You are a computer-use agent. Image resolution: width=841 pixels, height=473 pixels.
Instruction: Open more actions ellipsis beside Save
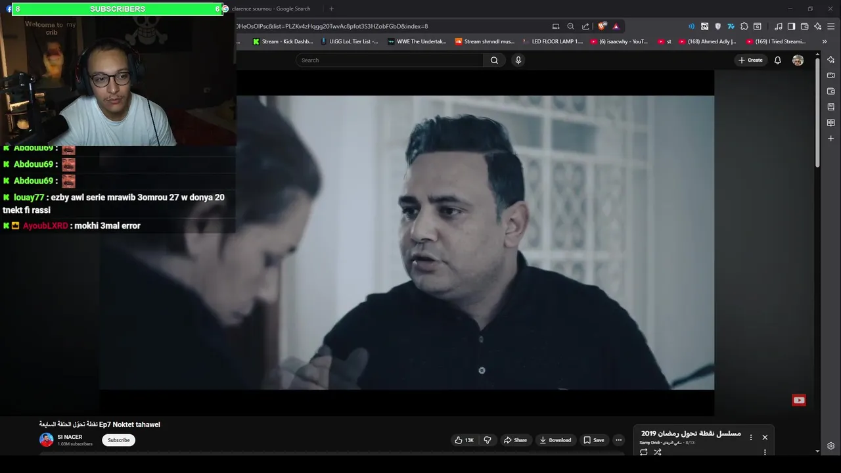point(618,440)
